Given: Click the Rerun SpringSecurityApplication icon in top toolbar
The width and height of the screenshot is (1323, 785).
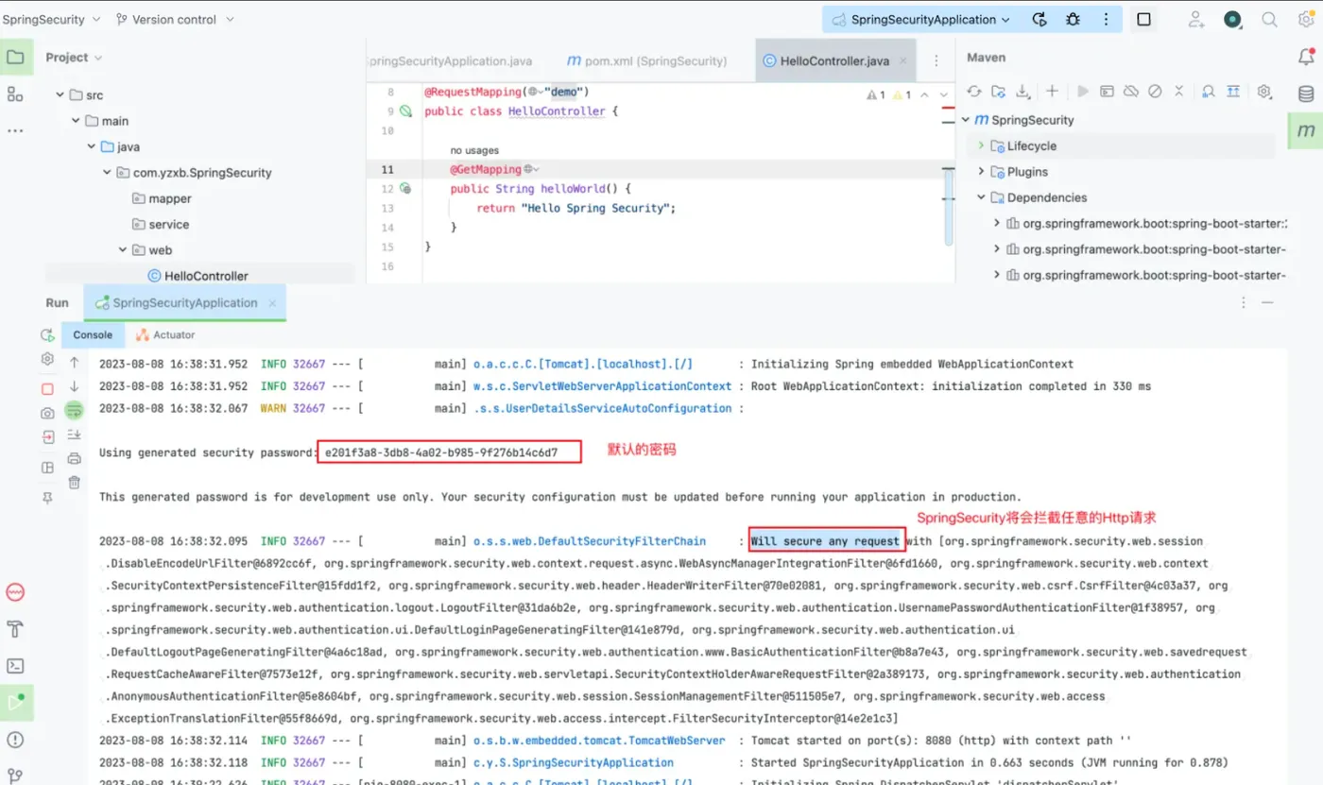Looking at the screenshot, I should point(1039,19).
